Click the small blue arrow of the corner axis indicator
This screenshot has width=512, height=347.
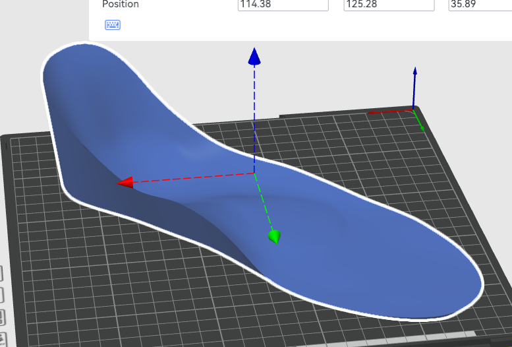pos(414,71)
